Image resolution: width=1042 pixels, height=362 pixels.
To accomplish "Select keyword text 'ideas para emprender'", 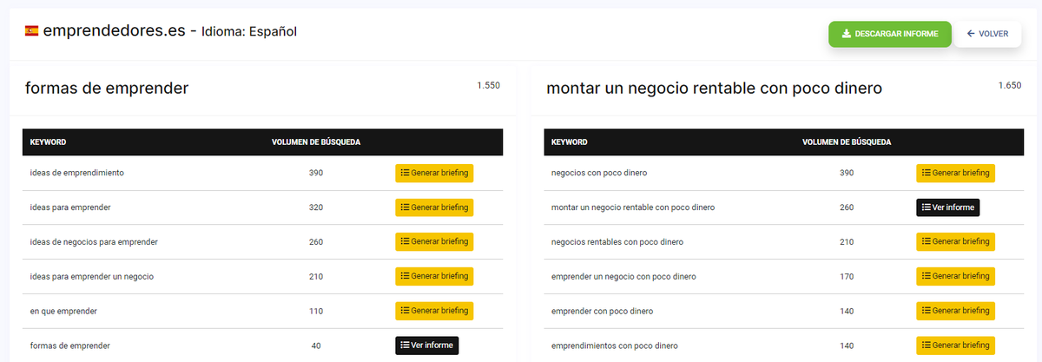I will [70, 207].
